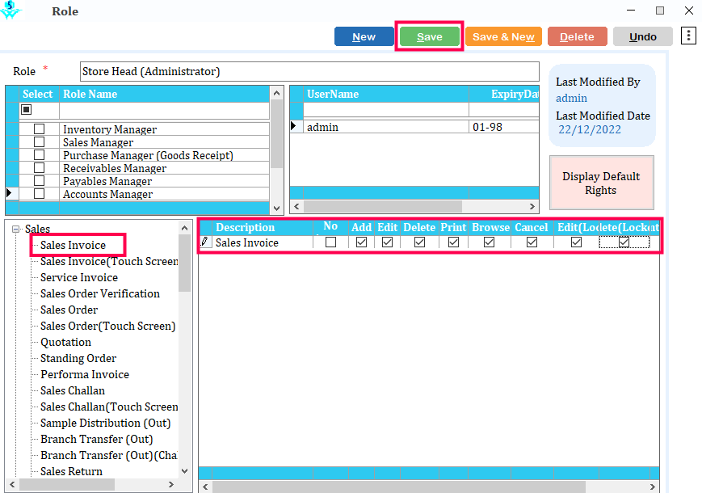This screenshot has width=702, height=493.
Task: Click the row arrow next to admin user
Action: [294, 127]
